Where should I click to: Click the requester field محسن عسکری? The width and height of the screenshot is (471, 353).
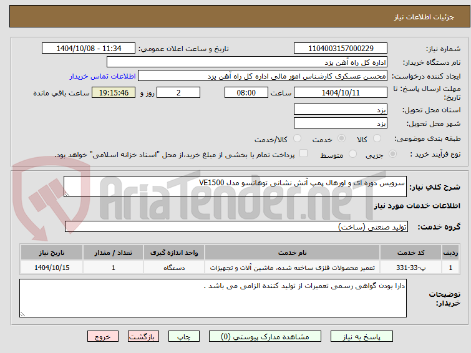tap(263, 76)
